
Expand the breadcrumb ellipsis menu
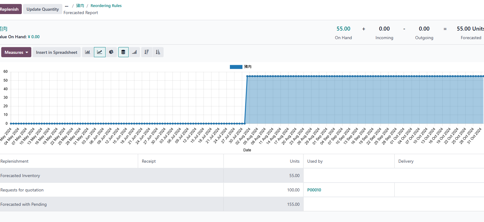point(67,6)
